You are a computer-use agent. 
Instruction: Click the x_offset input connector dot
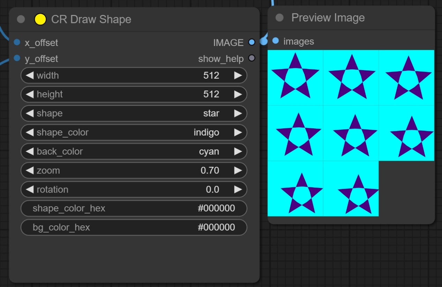click(17, 42)
